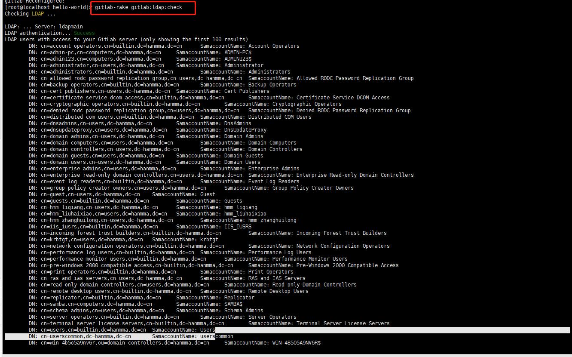Click 'SamaccountName: DnsUpdateProxy' entry
The image size is (572, 357).
click(x=221, y=130)
